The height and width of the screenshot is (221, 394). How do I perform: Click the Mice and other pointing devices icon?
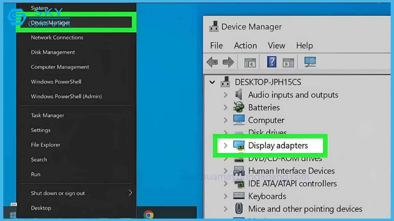pos(239,209)
